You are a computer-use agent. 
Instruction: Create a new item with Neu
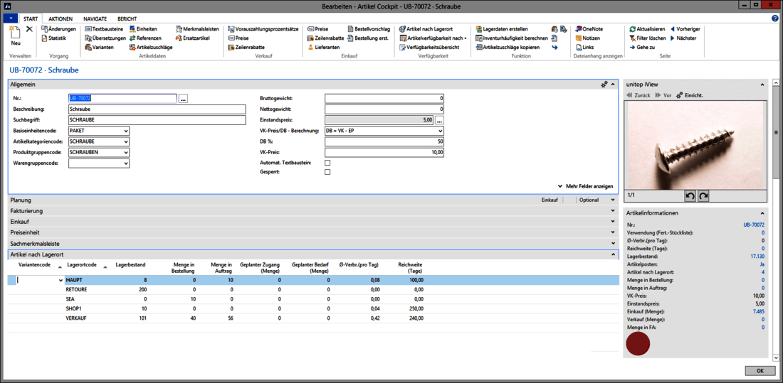coord(15,34)
